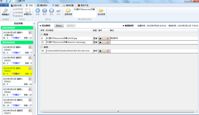
Task: Click the New Log (新建日志) icon
Action: 28,11
